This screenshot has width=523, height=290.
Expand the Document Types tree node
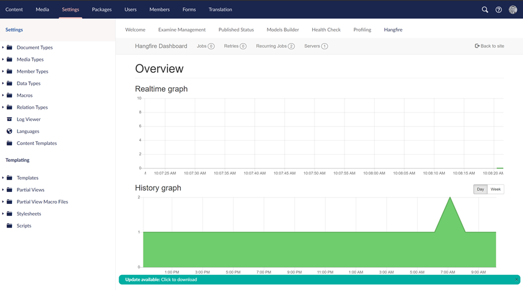tap(3, 48)
